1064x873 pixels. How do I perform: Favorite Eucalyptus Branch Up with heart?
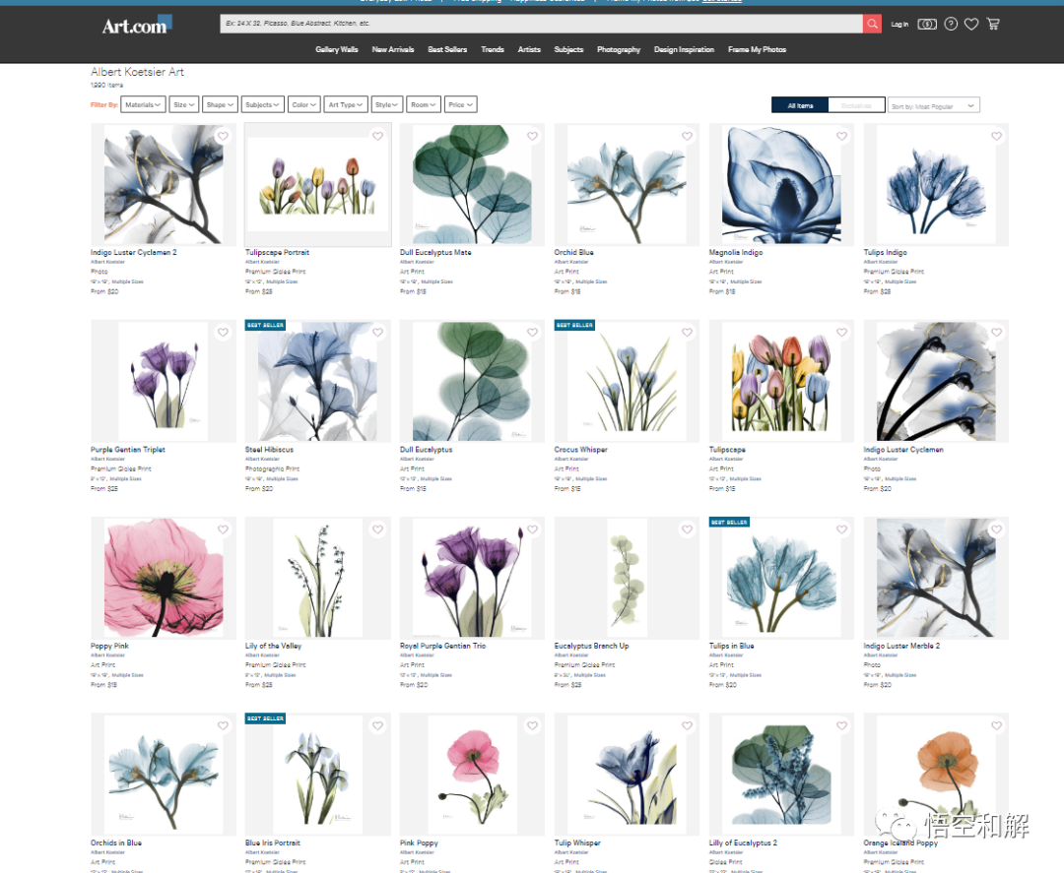(688, 530)
